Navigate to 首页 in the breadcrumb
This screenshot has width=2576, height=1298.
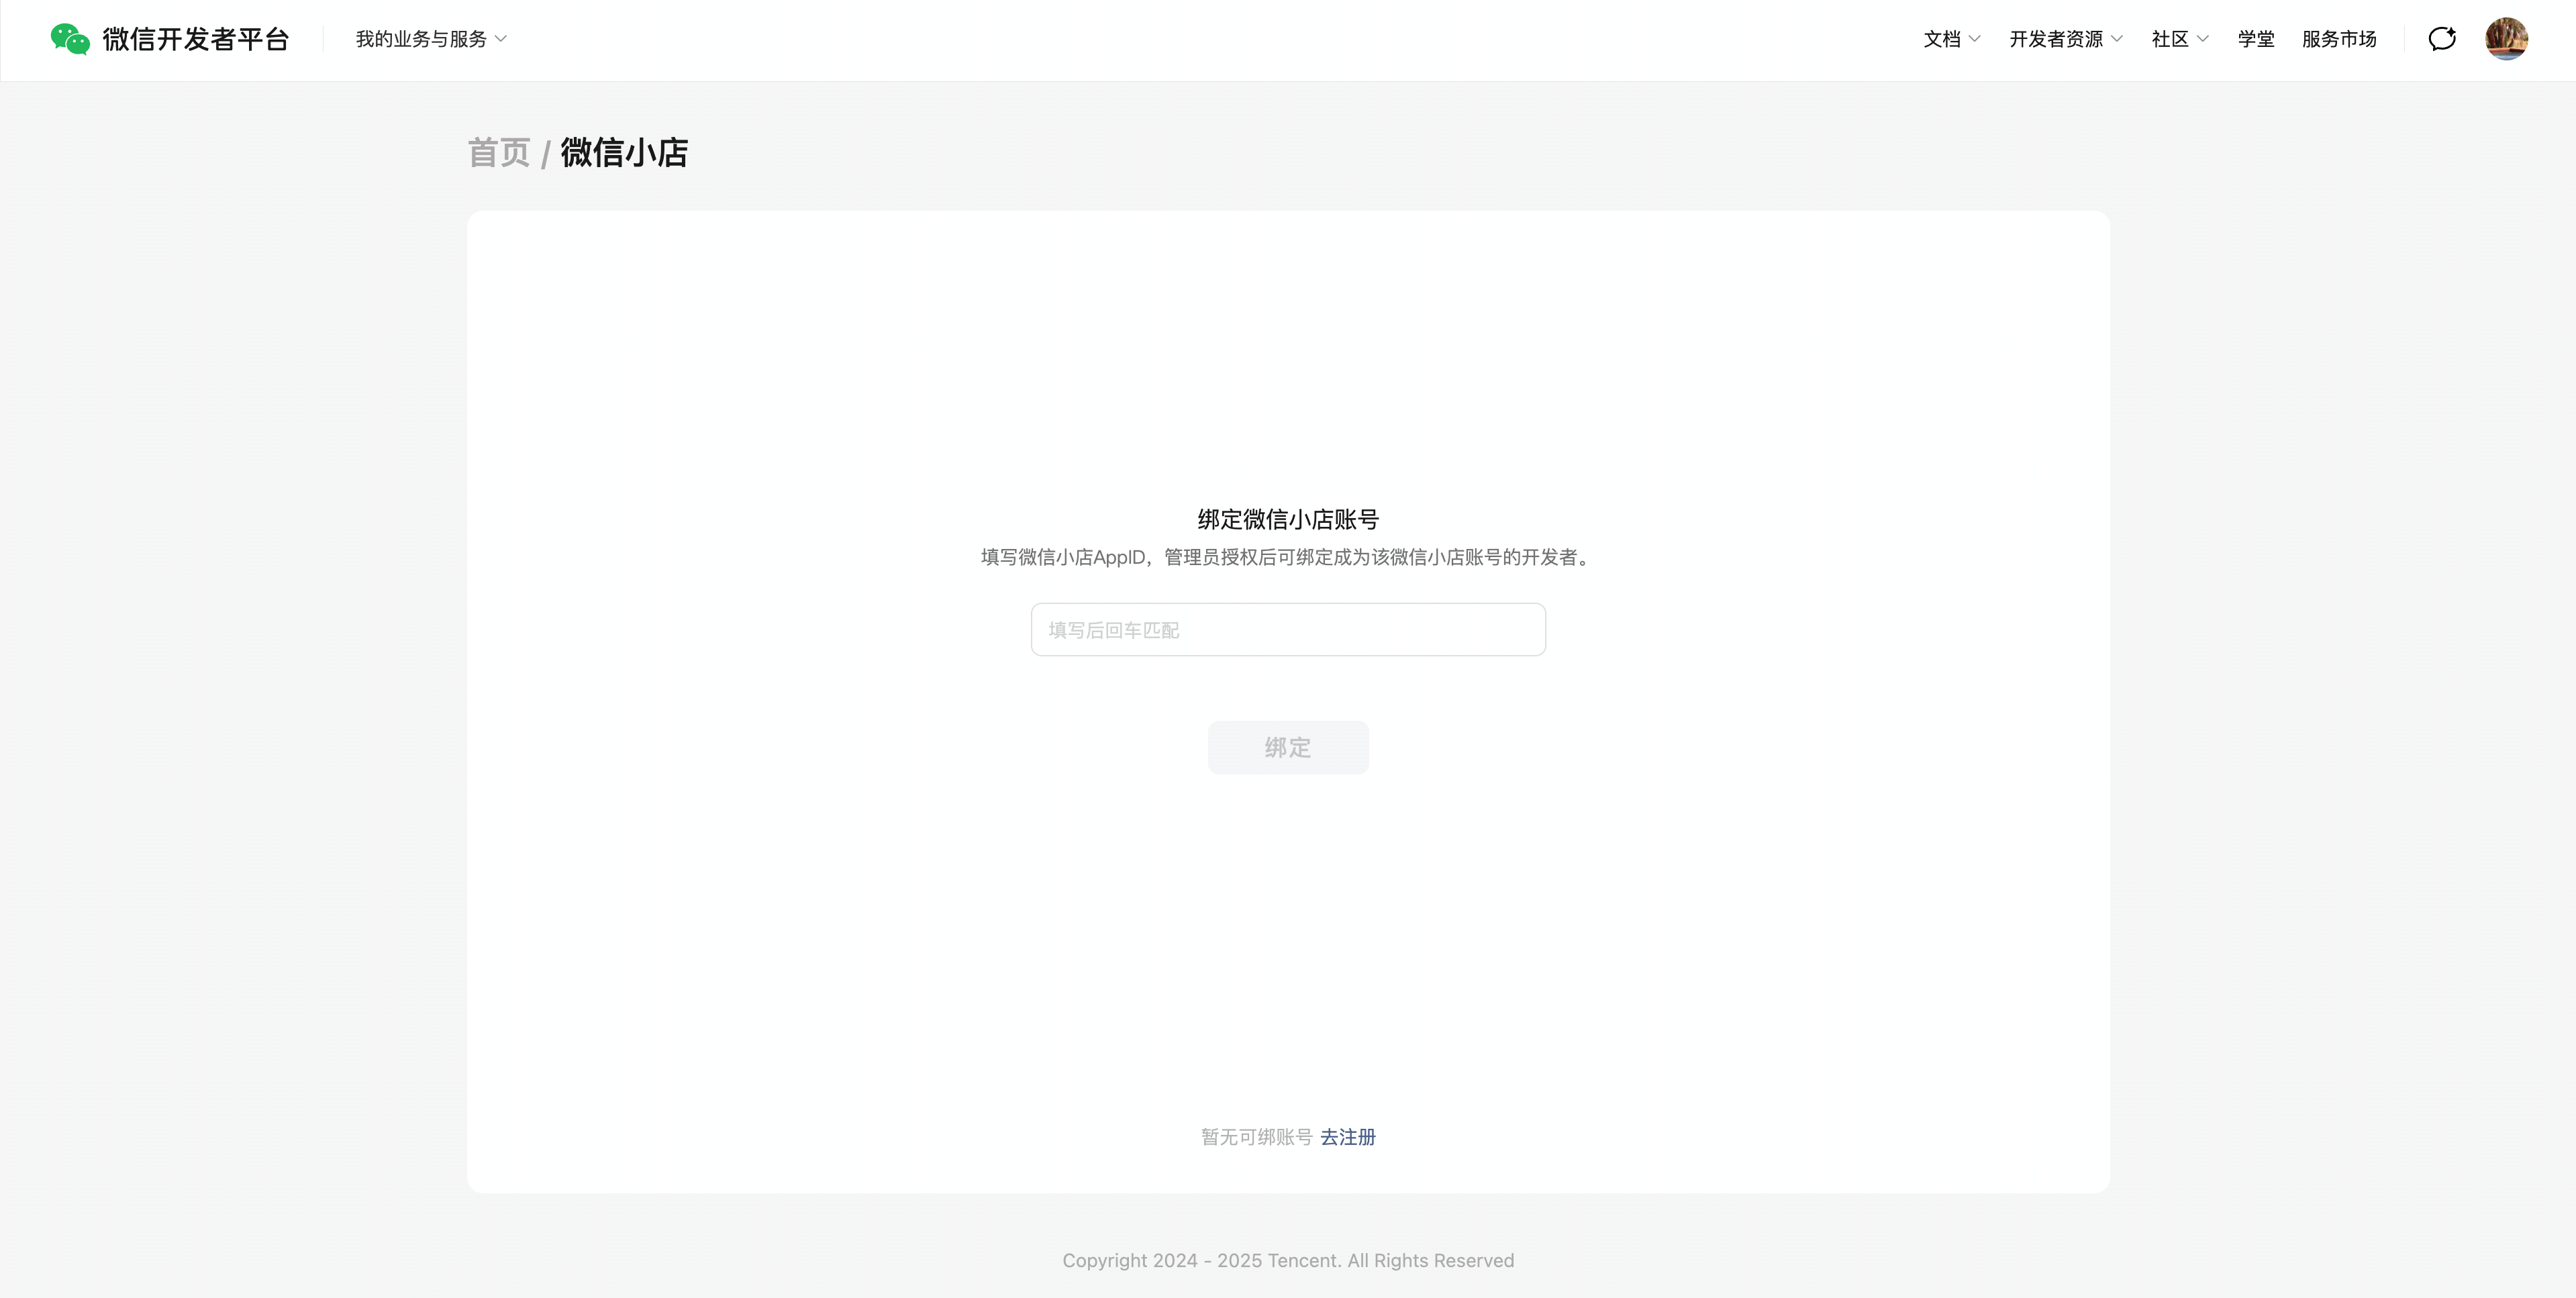(499, 153)
